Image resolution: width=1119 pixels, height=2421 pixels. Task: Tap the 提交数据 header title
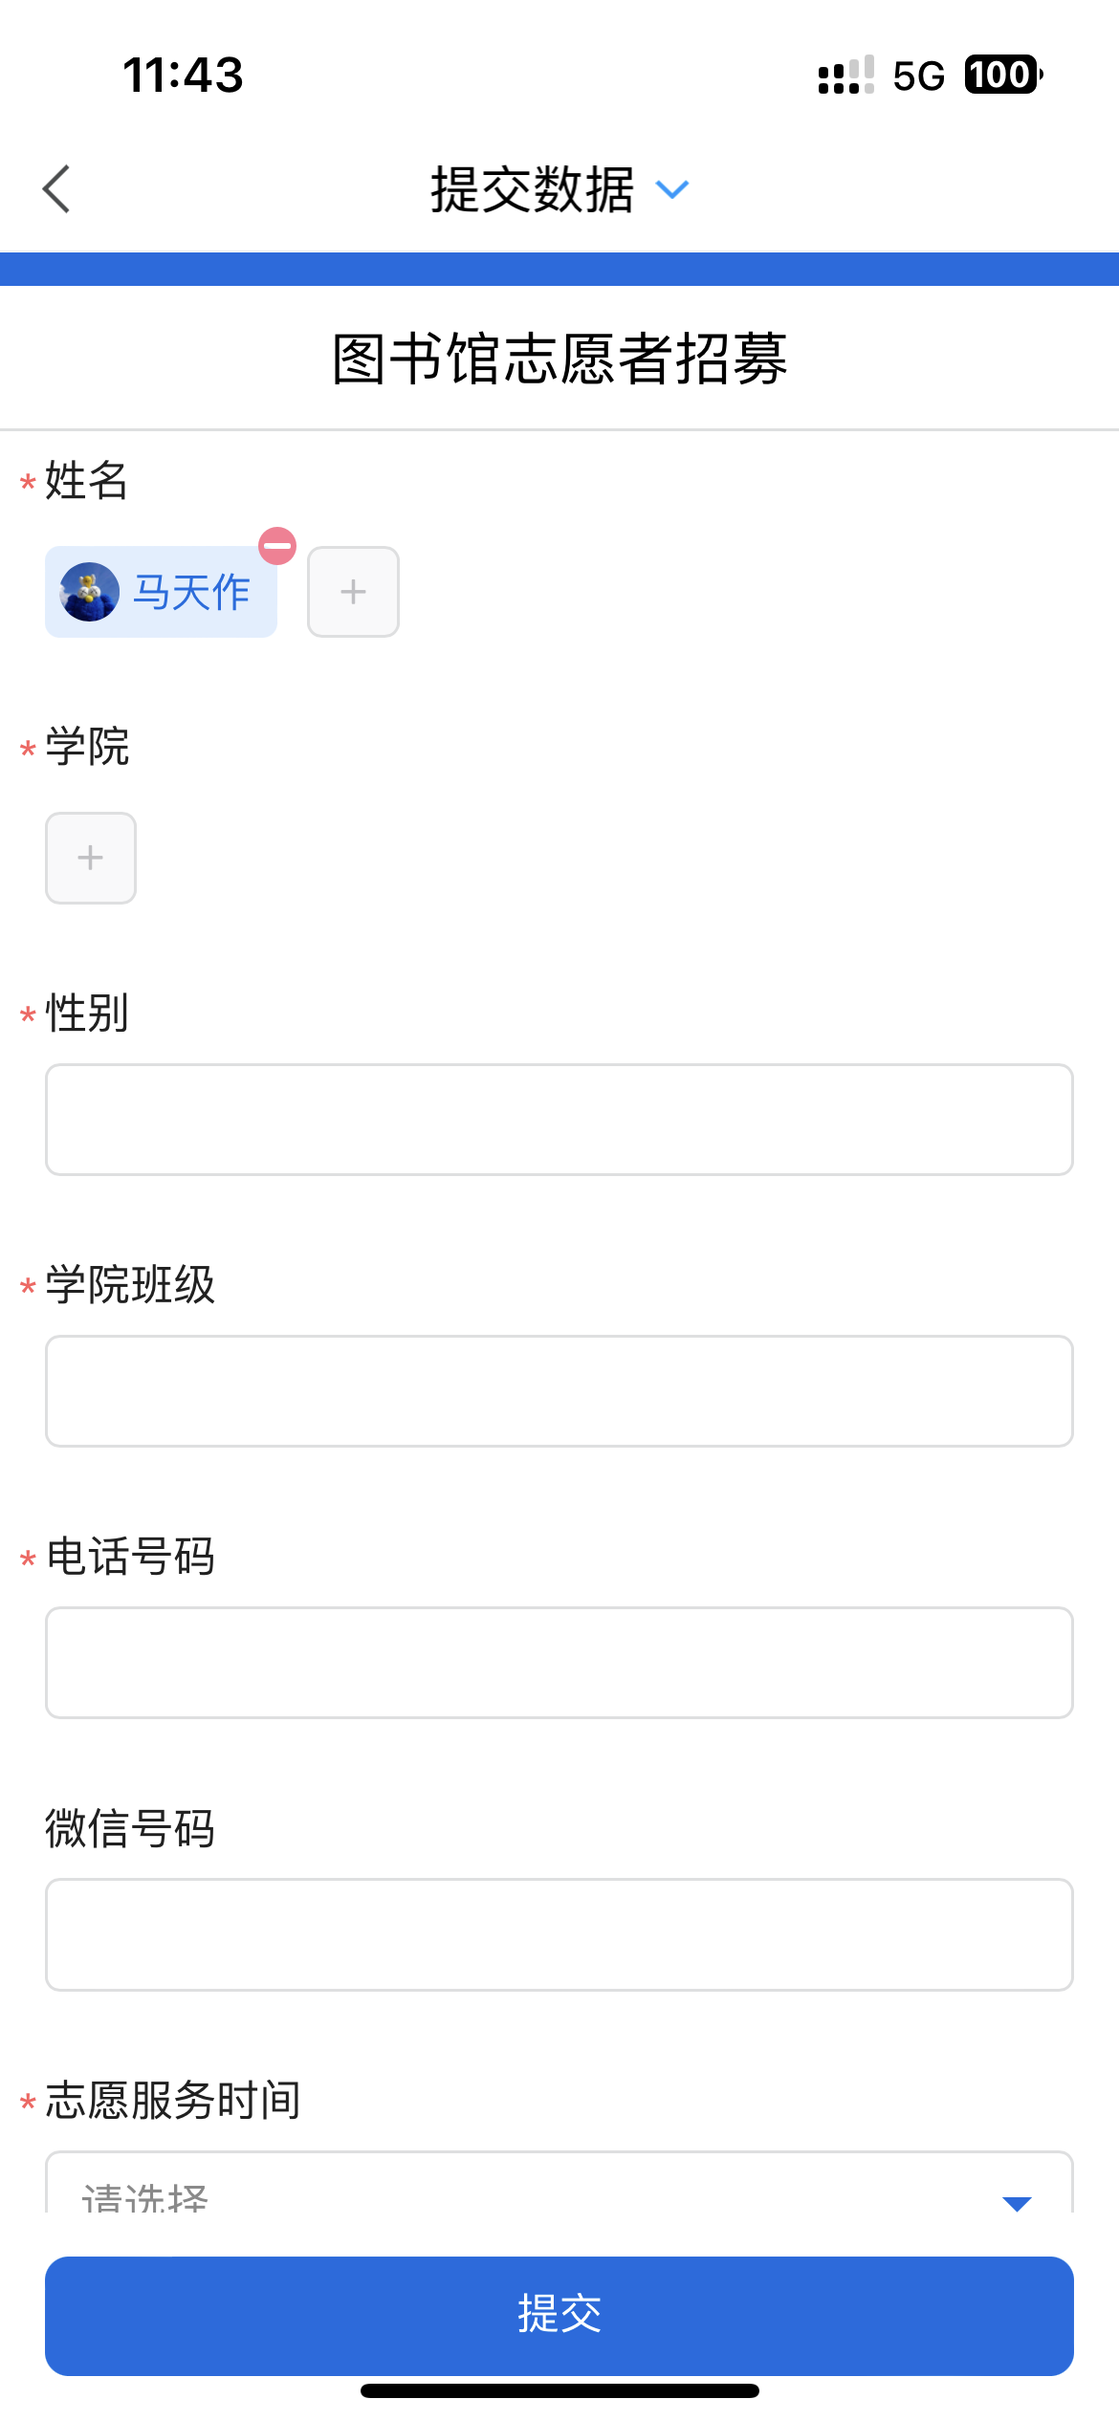pyautogui.click(x=532, y=189)
